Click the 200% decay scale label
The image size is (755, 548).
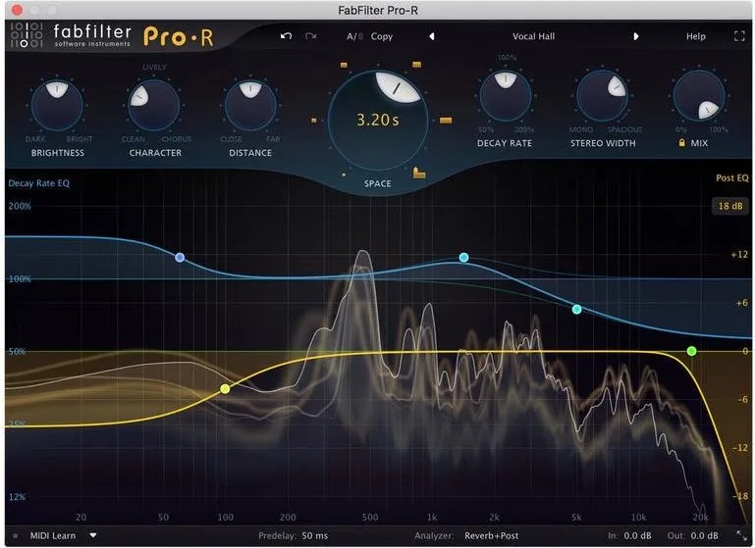coord(20,206)
